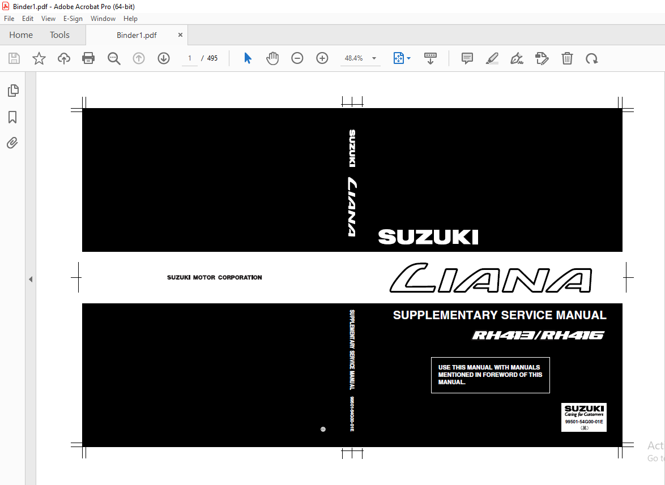The width and height of the screenshot is (665, 485).
Task: Add file to starred with star icon
Action: pyautogui.click(x=39, y=58)
